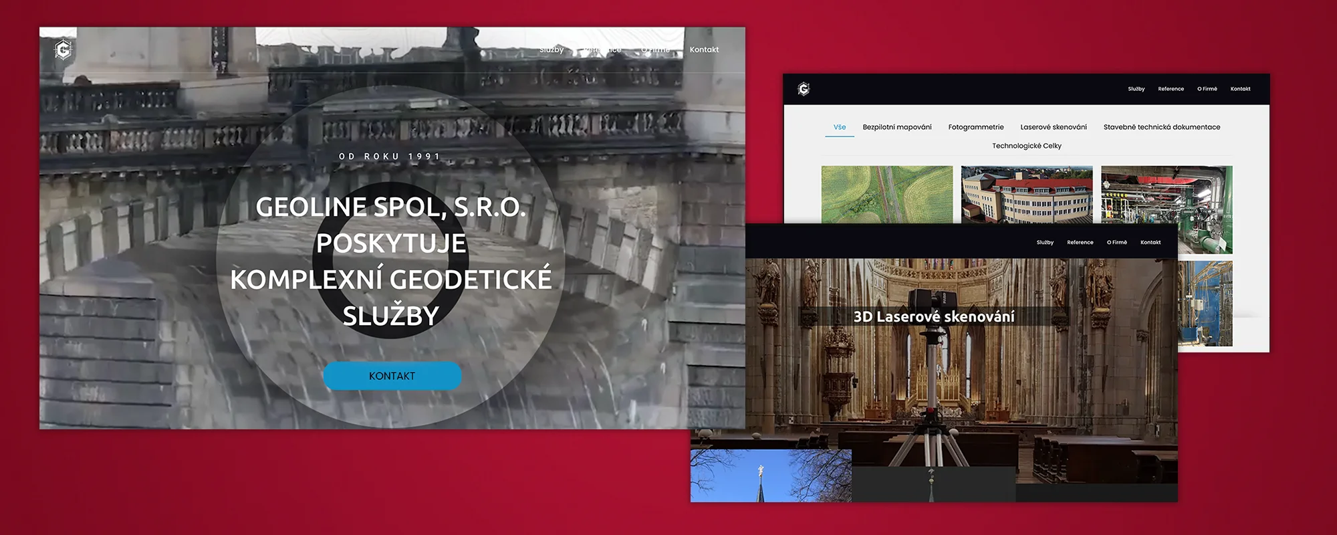Click the logo in the gallery page header

[x=804, y=89]
